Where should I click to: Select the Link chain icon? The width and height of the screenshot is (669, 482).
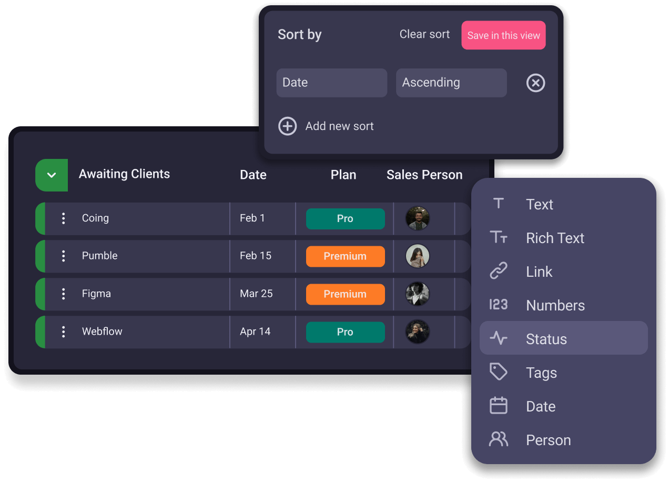pyautogui.click(x=498, y=271)
